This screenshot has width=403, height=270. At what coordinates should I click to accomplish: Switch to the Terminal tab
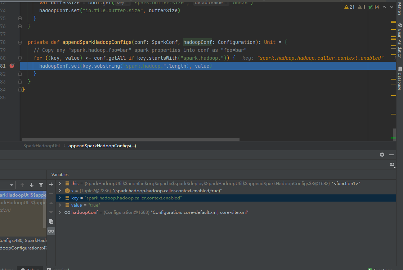(x=61, y=269)
